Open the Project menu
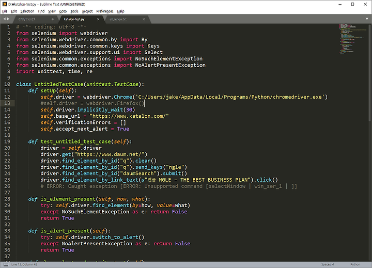372x268 pixels. pos(87,11)
